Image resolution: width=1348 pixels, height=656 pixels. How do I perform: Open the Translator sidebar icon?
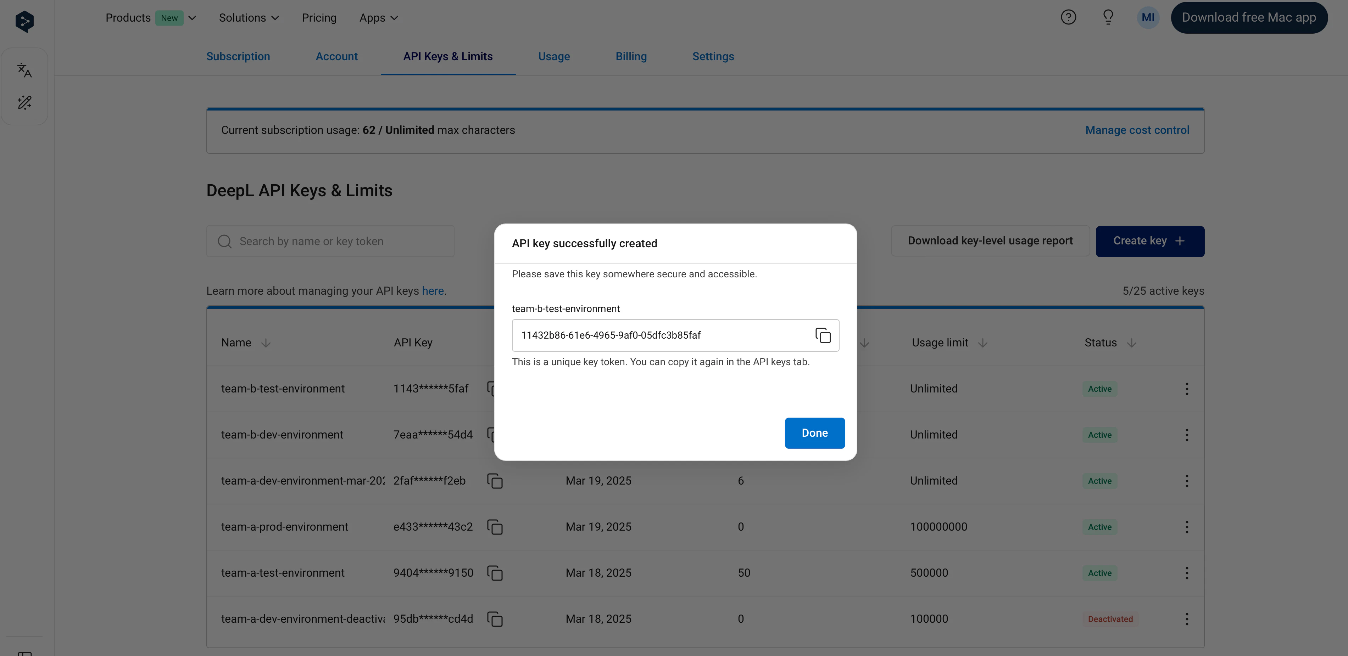(x=24, y=70)
